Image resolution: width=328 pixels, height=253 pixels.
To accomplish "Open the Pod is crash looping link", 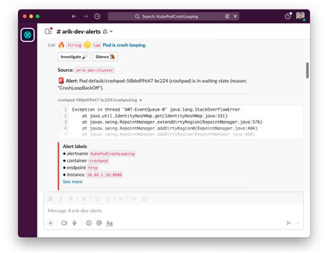I will pyautogui.click(x=125, y=45).
